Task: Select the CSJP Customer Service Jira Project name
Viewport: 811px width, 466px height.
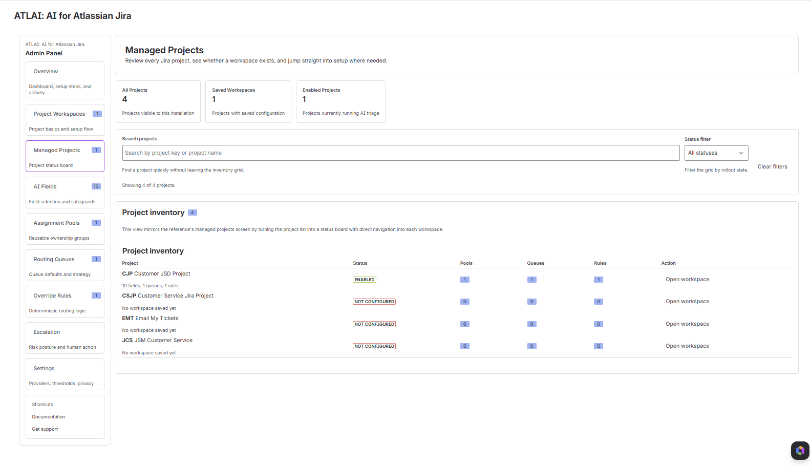Action: tap(168, 296)
